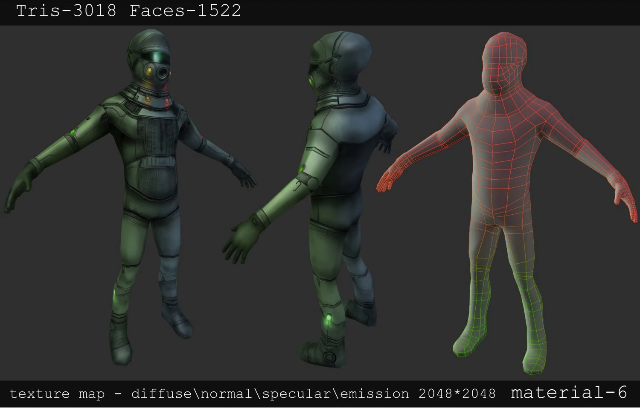Select the yellow indicator light on the mask
640x411 pixels.
pyautogui.click(x=149, y=71)
